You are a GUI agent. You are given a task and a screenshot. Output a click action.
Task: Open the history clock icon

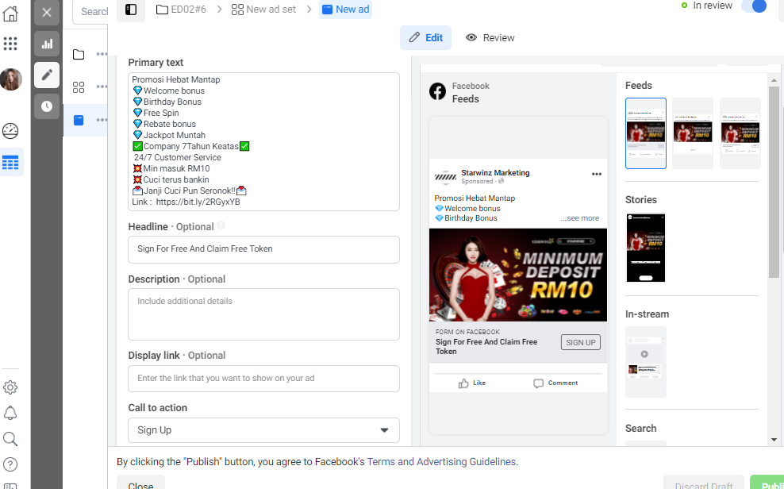47,106
